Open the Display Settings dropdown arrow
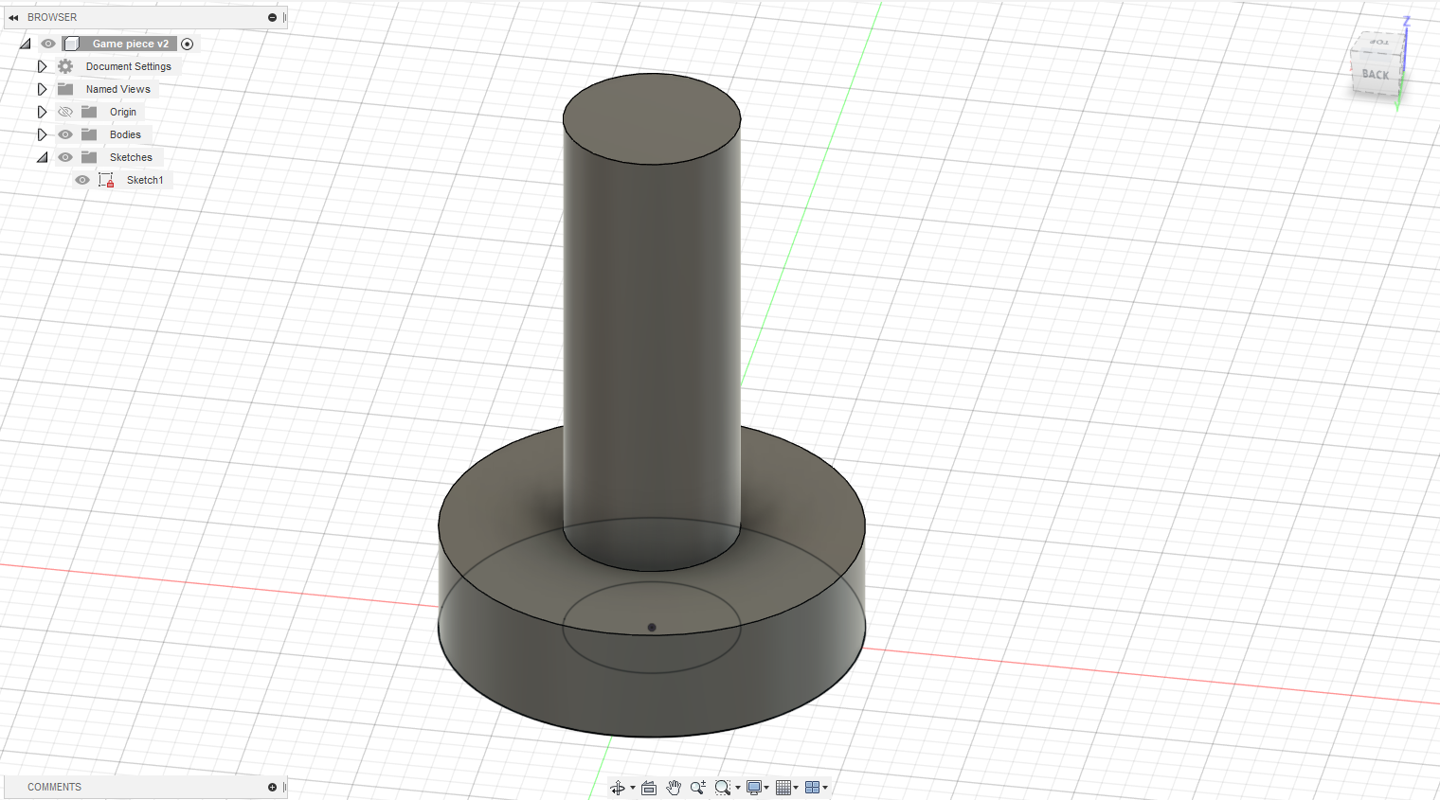Image resolution: width=1440 pixels, height=800 pixels. coord(766,788)
